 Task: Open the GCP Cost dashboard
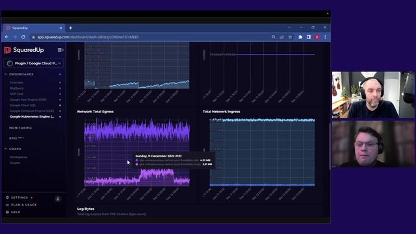point(16,94)
